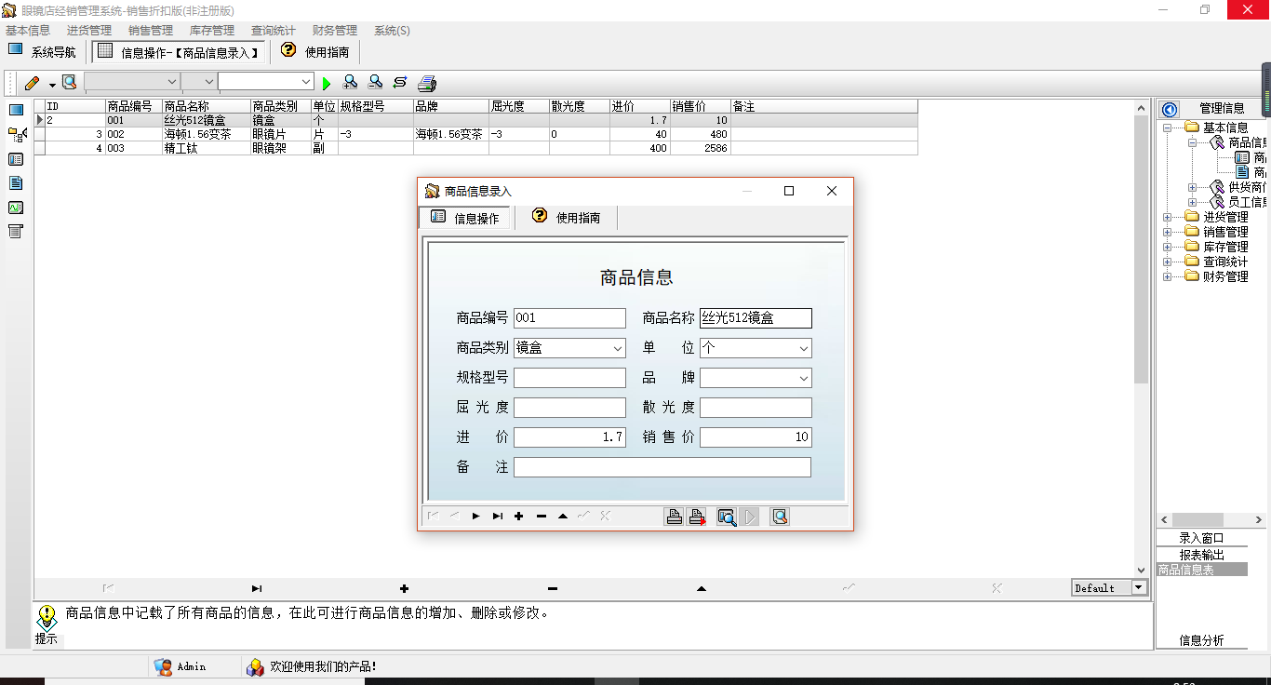Click the up triangle edit button in dialog
Viewport: 1271px width, 685px height.
(x=563, y=517)
